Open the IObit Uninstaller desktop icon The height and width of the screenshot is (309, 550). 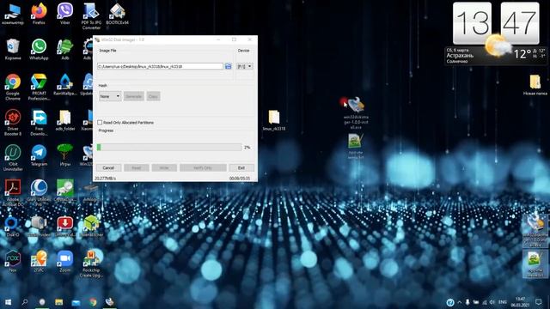coord(13,158)
